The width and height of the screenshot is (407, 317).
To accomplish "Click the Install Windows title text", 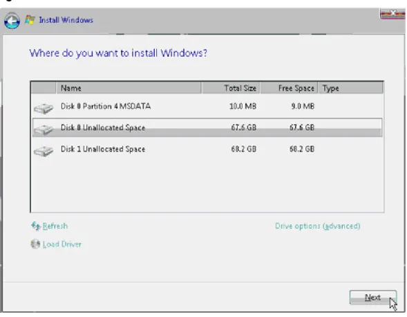I will pyautogui.click(x=66, y=20).
